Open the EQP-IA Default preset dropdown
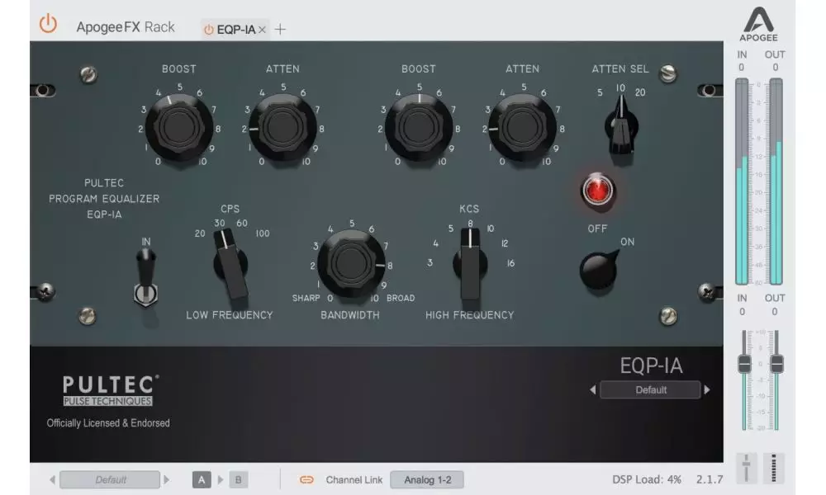The height and width of the screenshot is (495, 826). pyautogui.click(x=651, y=389)
